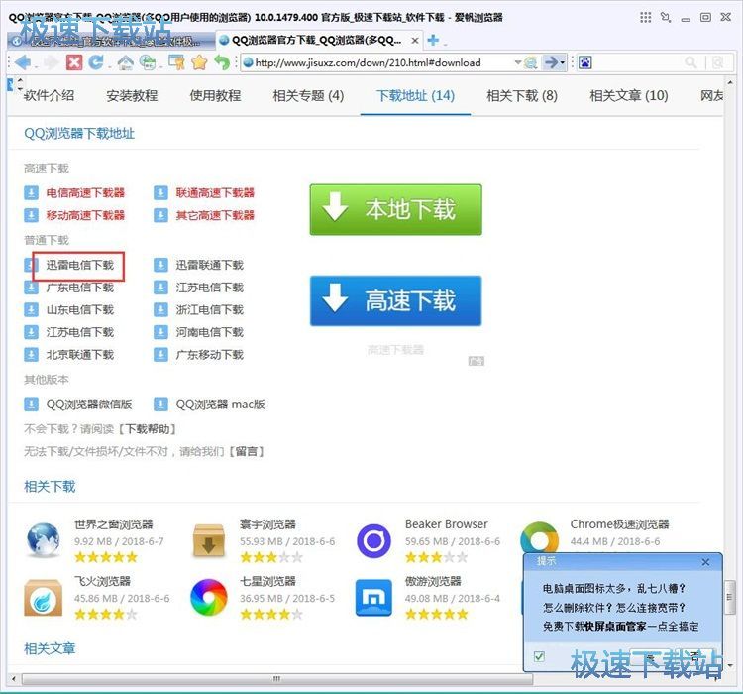The width and height of the screenshot is (743, 694).
Task: Click the 世界之窗浏览器 globe icon
Action: (44, 539)
